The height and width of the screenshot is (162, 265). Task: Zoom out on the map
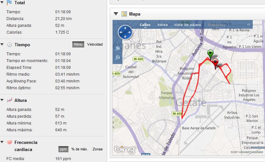[x=117, y=57]
